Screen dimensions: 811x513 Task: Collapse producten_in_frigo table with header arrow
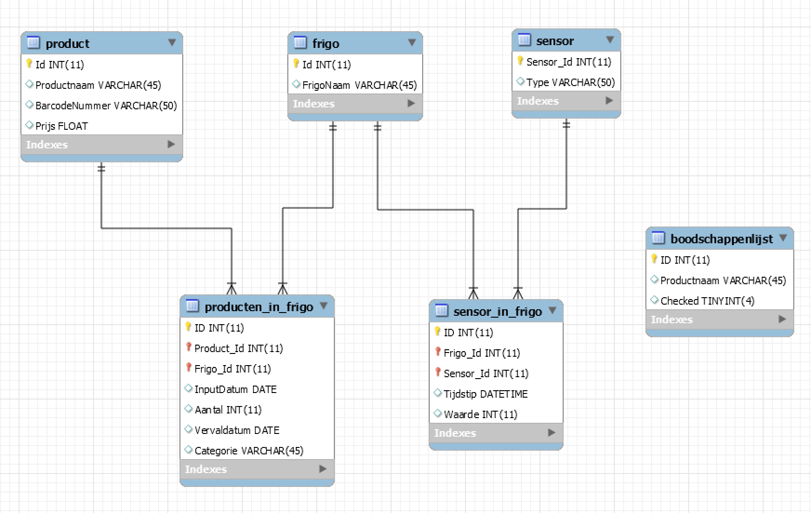(323, 306)
